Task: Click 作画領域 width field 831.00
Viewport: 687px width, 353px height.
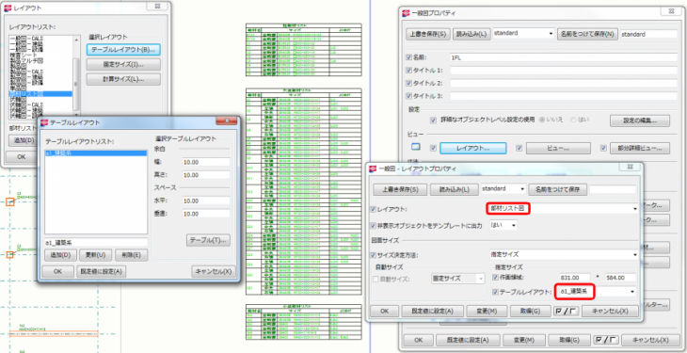Action: click(x=576, y=278)
